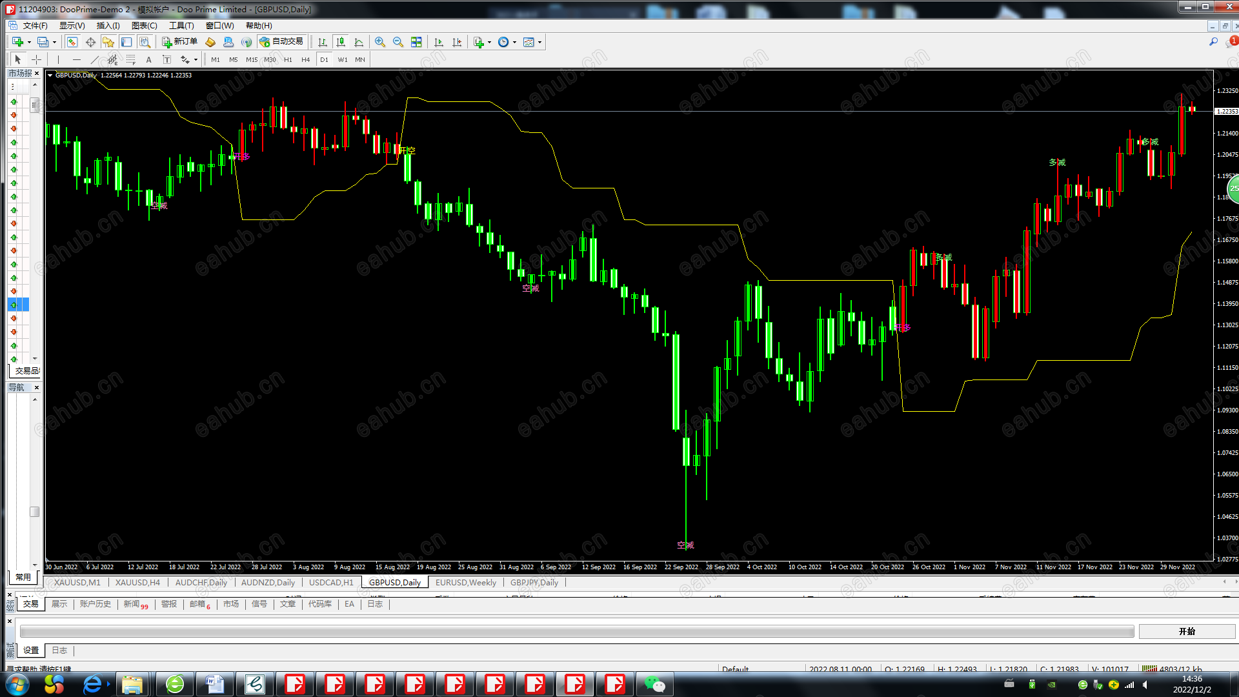This screenshot has width=1239, height=697.
Task: Click the tester progress bar
Action: coord(576,631)
